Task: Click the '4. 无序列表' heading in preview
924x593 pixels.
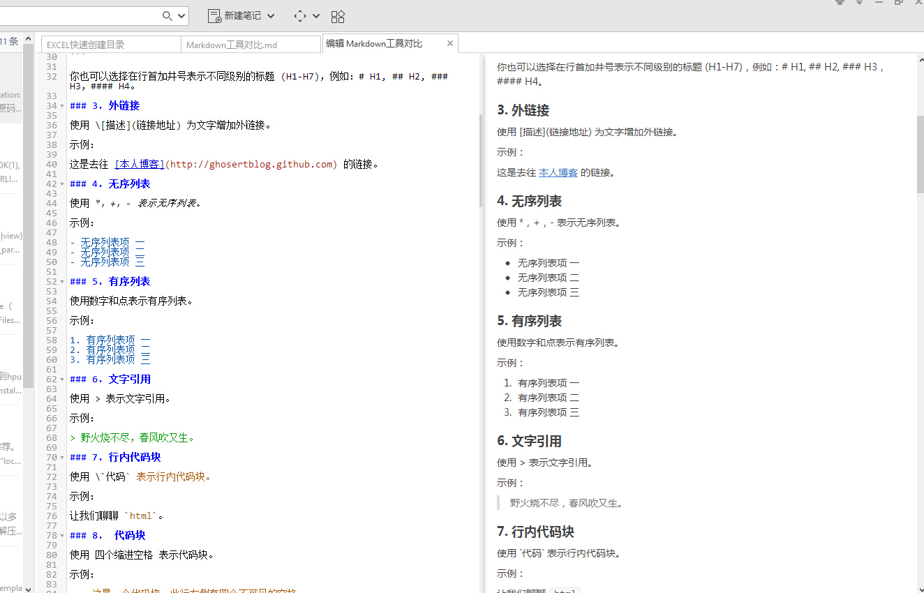Action: pos(529,201)
